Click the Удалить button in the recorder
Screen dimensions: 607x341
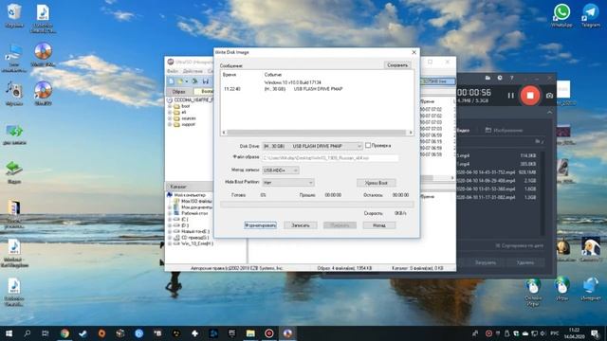[x=524, y=262]
